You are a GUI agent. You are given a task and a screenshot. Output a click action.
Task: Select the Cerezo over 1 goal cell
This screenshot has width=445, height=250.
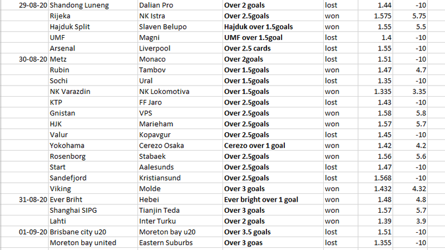[x=273, y=146]
